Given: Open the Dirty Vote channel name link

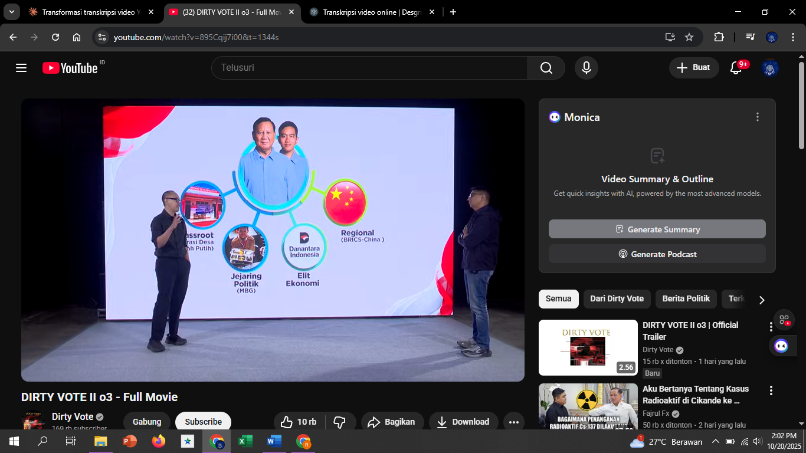Looking at the screenshot, I should coord(73,416).
